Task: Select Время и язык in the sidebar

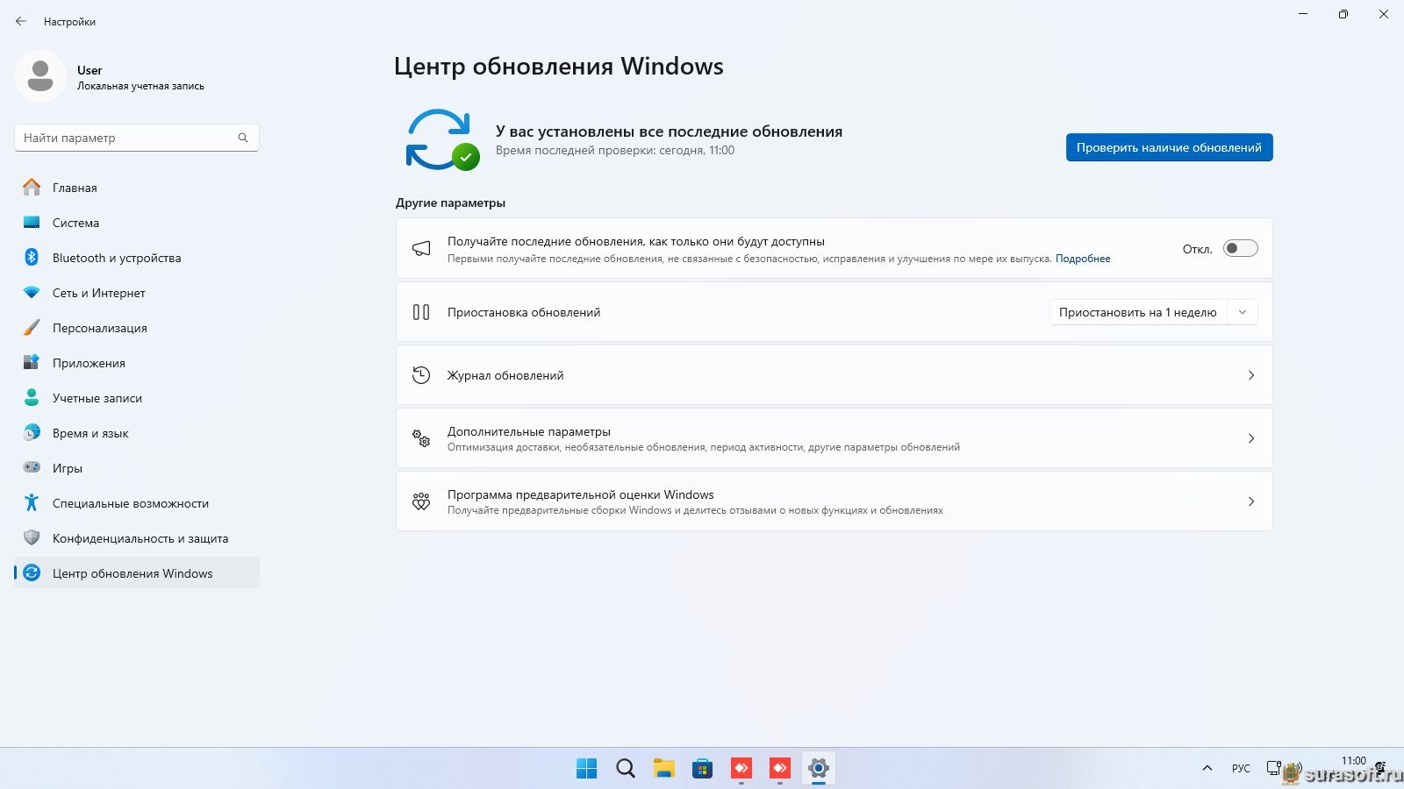Action: point(137,433)
